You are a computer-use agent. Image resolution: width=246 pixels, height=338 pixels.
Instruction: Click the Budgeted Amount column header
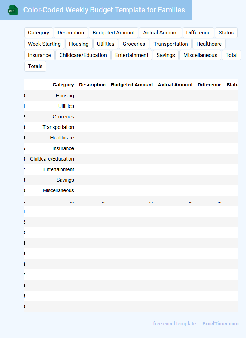click(132, 85)
